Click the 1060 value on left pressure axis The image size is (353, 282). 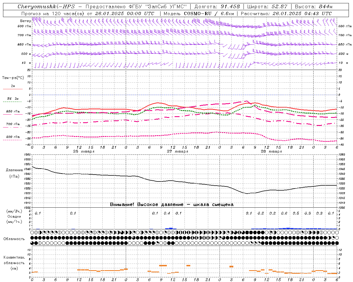(x=28, y=154)
